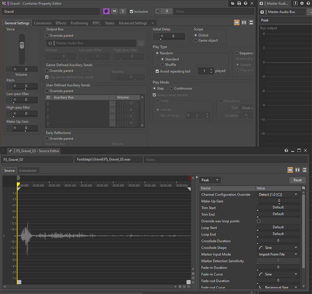The image size is (312, 294).
Task: Select the Shuffle play type
Action: [x=162, y=65]
